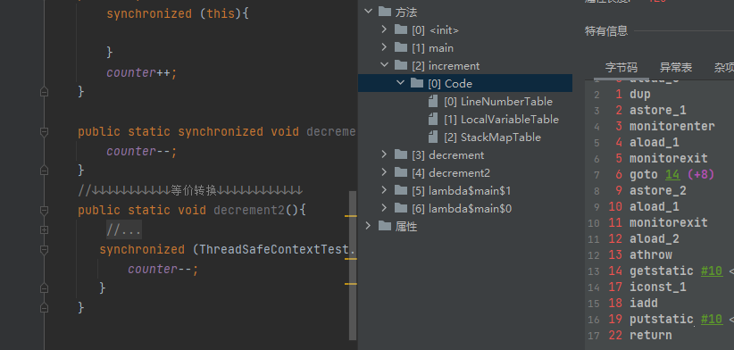
Task: Click the 属性 folder icon
Action: coord(385,226)
